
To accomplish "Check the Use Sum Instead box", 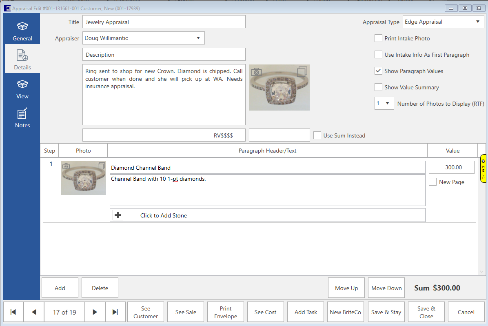I will point(317,135).
